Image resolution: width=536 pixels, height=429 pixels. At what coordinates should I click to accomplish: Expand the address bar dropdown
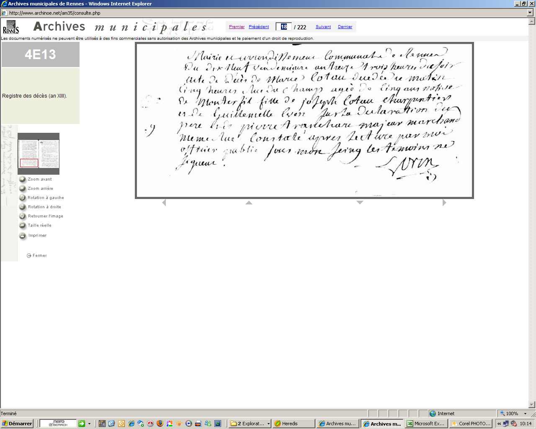point(530,13)
